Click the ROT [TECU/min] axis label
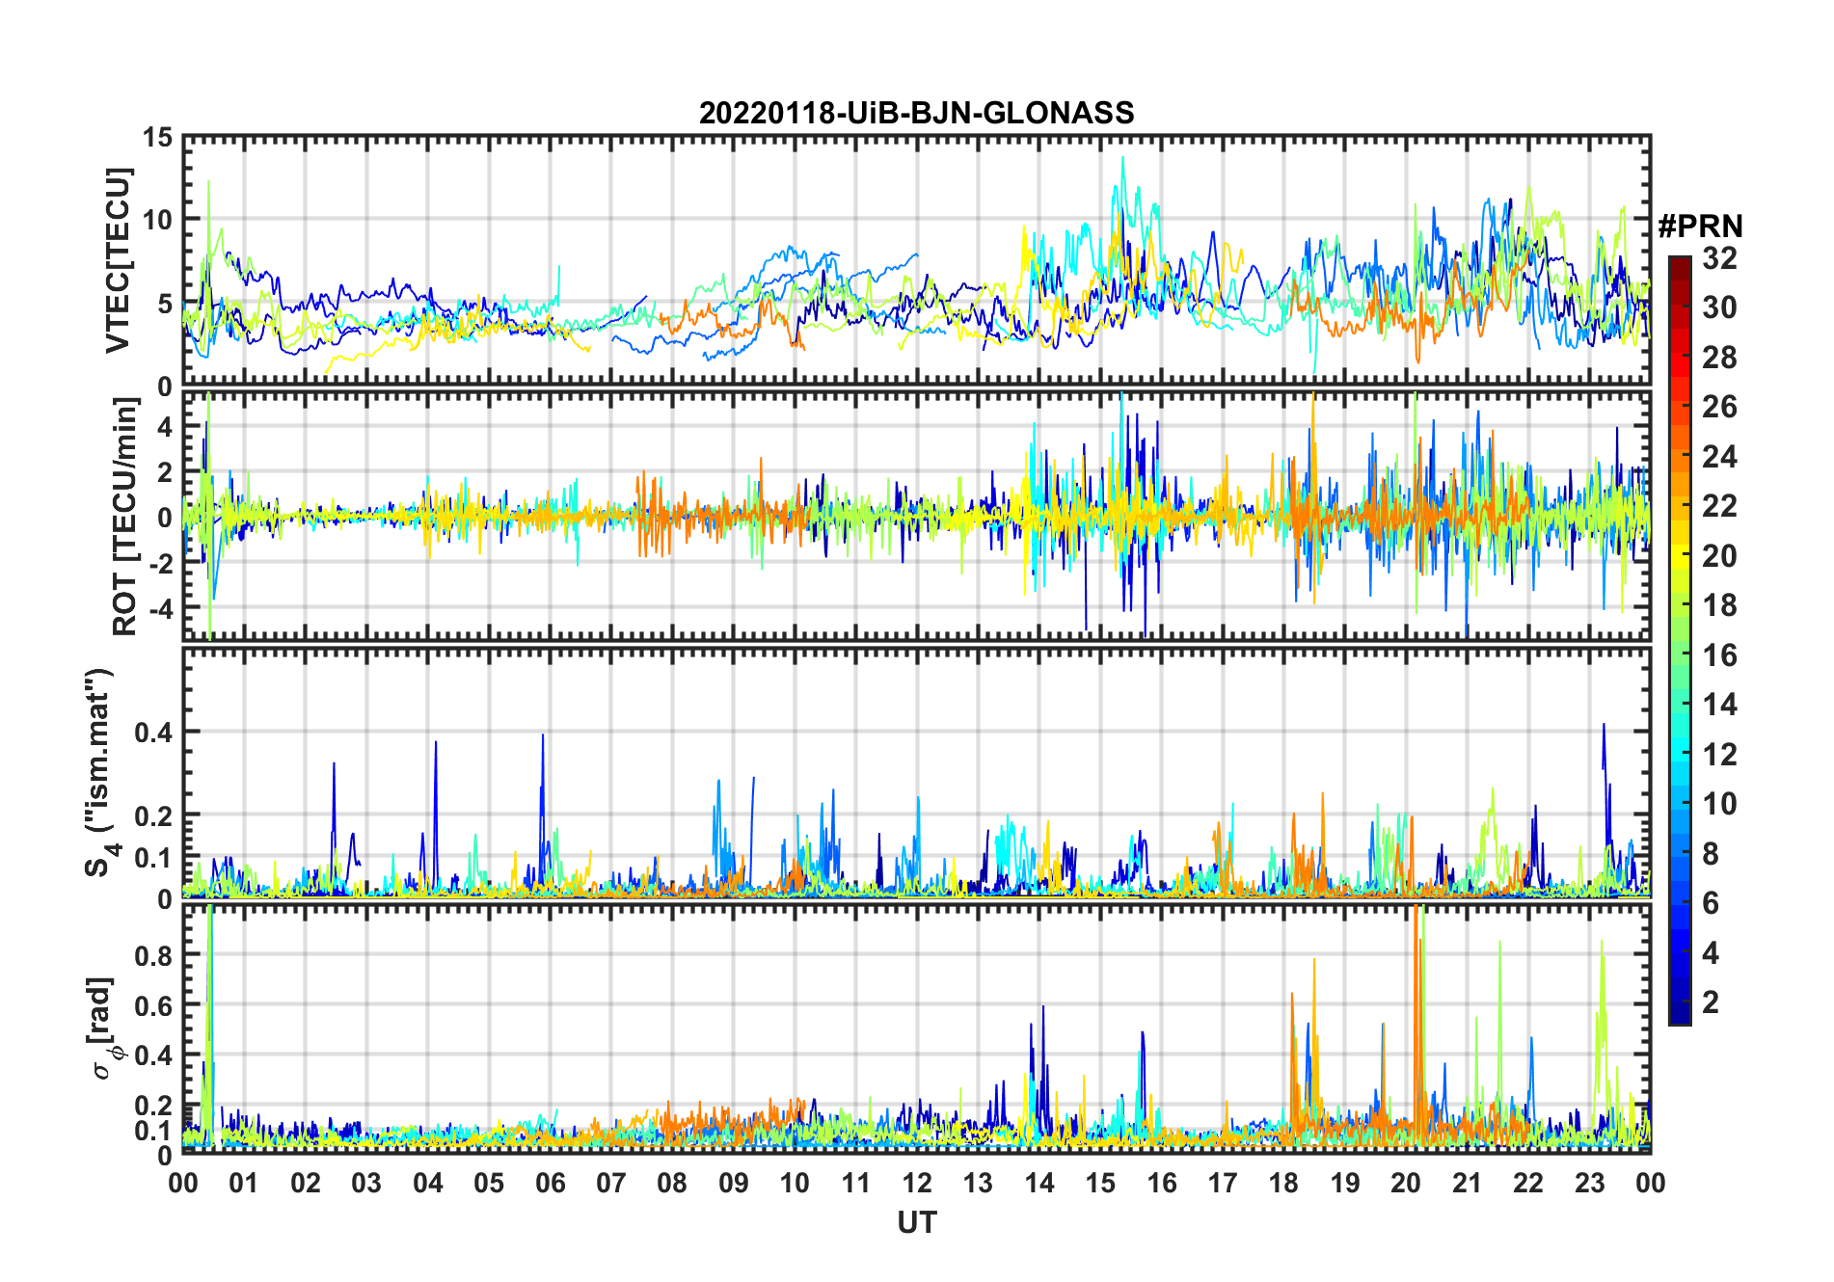This screenshot has width=1834, height=1282. (x=124, y=517)
